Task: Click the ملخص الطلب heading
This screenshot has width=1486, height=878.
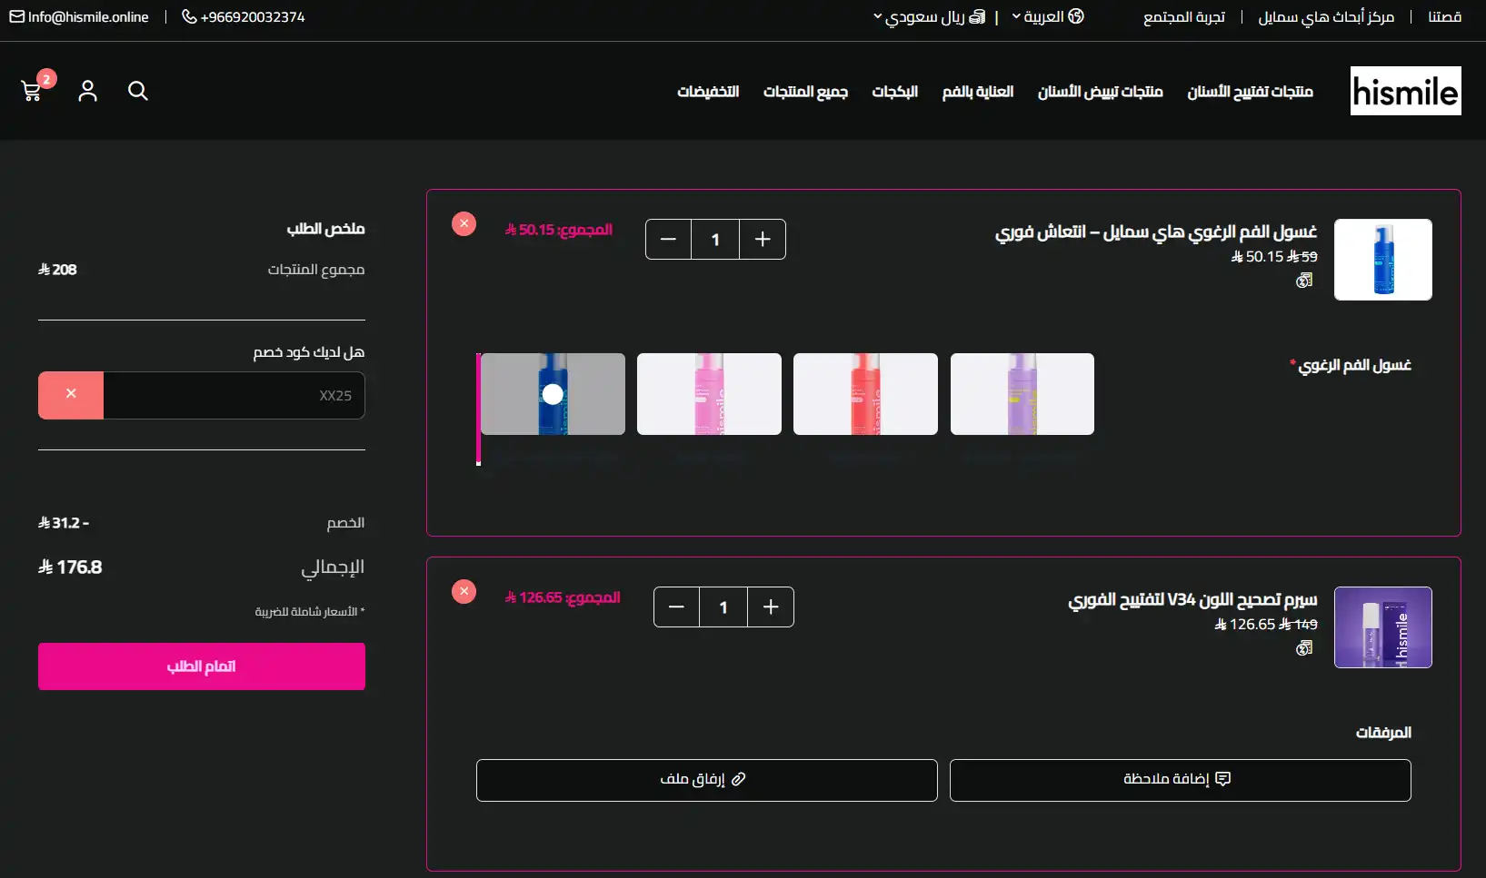Action: pos(326,229)
